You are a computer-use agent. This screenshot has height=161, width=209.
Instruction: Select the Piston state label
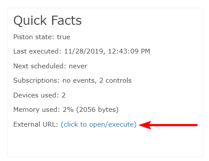tap(34, 37)
